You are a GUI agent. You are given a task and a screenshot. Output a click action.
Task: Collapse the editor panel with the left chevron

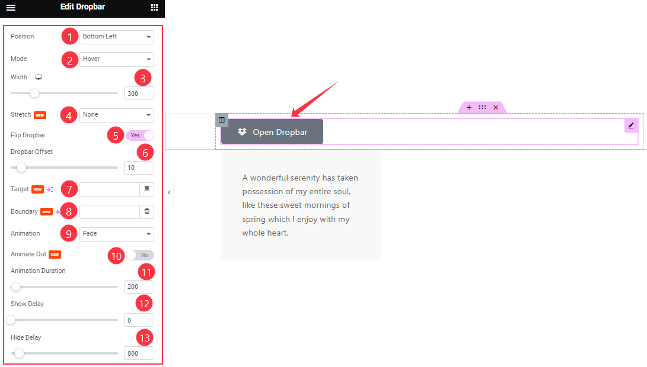169,192
